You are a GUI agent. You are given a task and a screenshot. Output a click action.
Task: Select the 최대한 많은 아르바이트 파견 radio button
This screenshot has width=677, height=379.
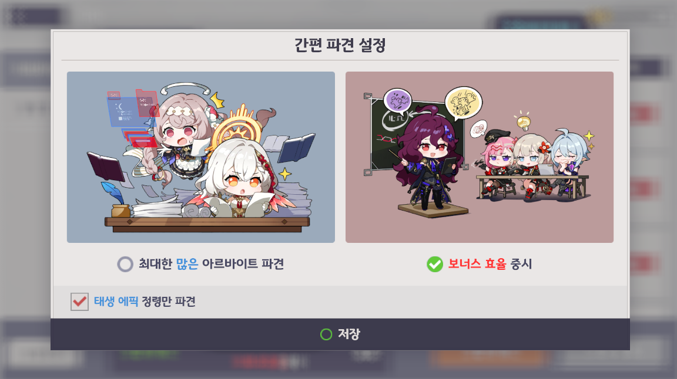click(125, 264)
